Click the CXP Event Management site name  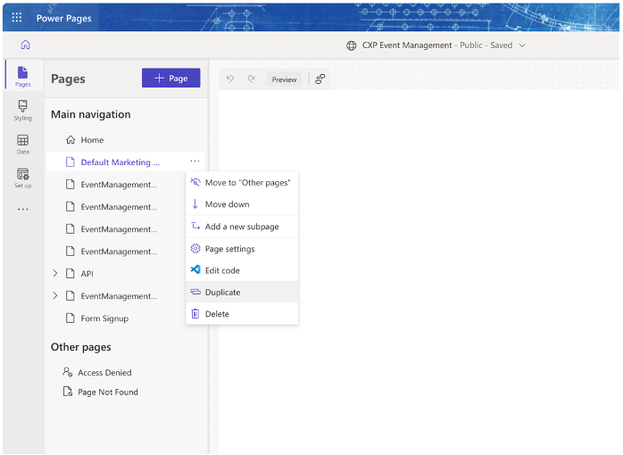(x=407, y=45)
